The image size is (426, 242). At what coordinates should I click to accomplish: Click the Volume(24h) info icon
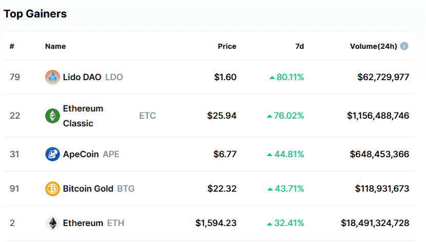[x=404, y=46]
